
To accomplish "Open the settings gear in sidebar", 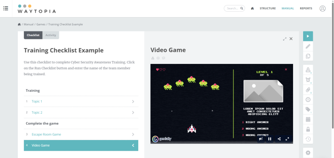I will tap(308, 153).
